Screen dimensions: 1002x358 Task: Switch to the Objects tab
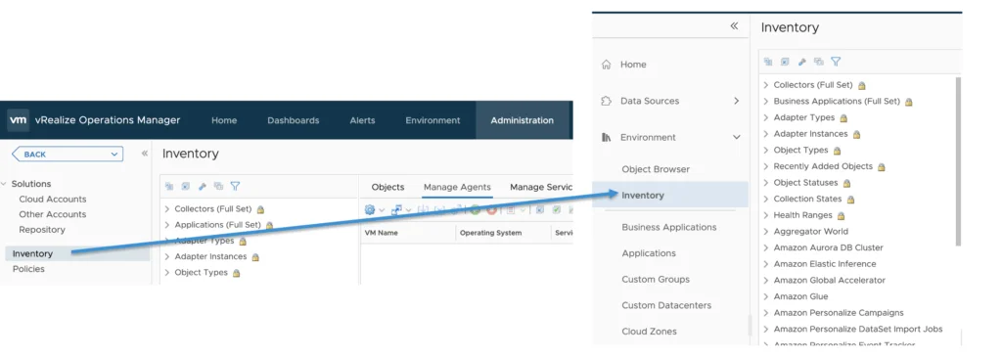(387, 187)
